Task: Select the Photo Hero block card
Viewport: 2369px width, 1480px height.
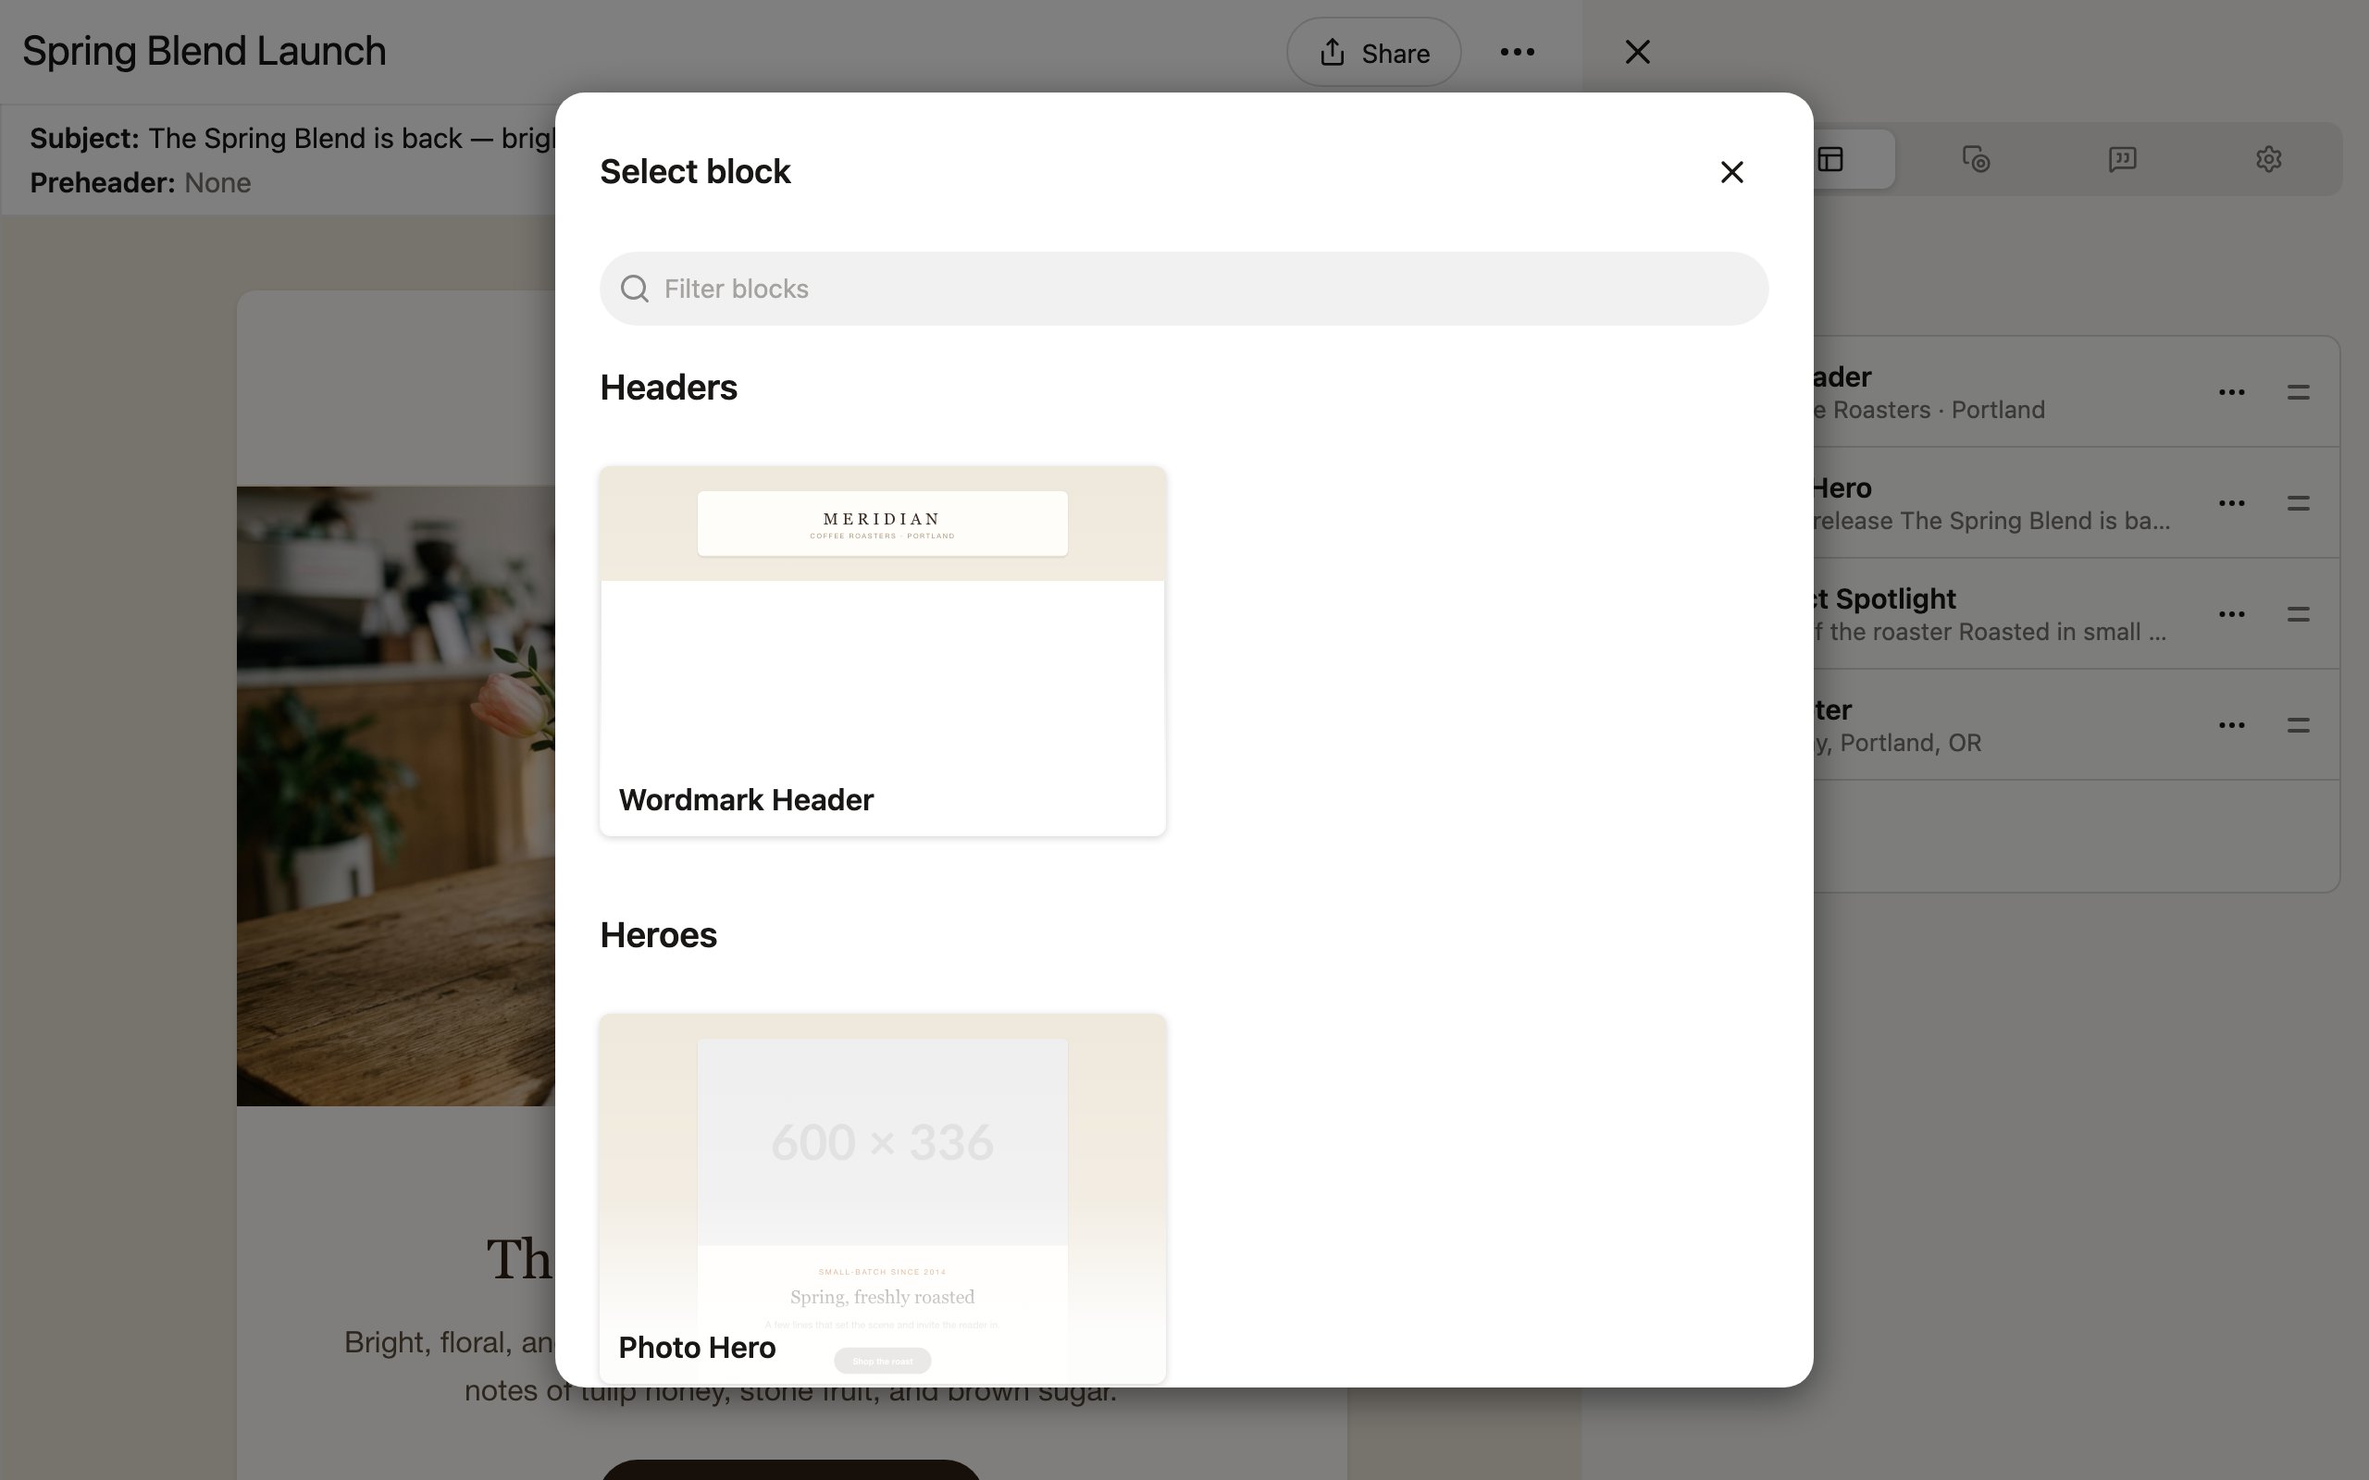Action: pyautogui.click(x=882, y=1198)
